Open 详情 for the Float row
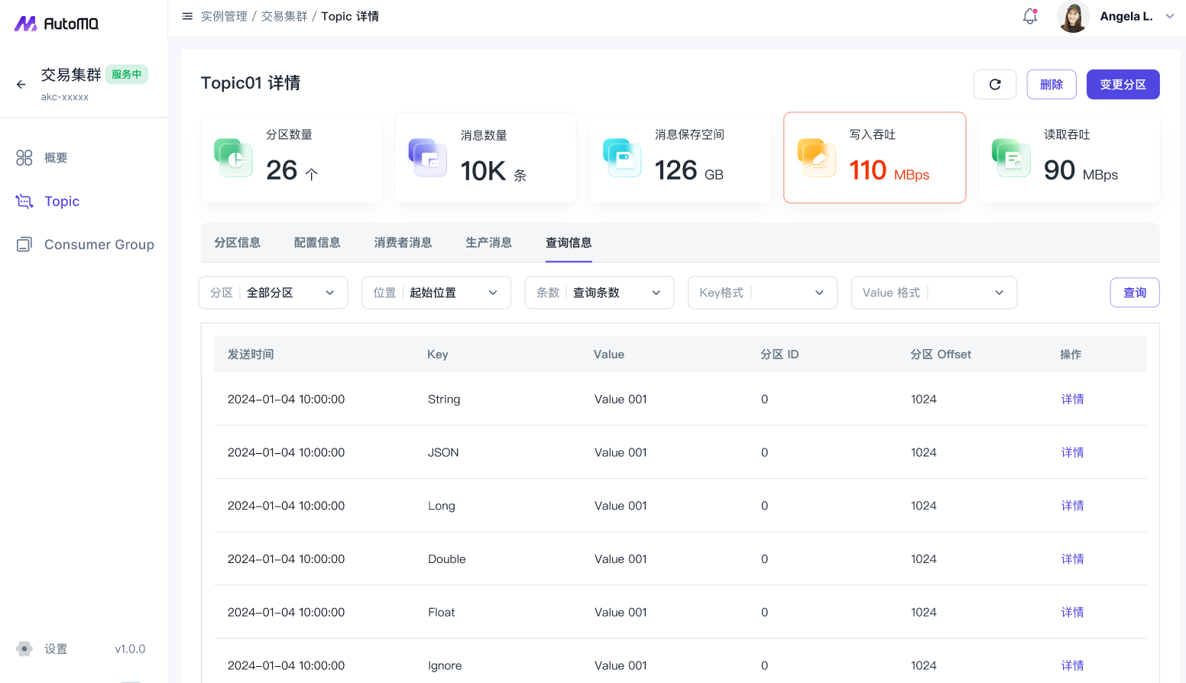The image size is (1186, 683). pos(1072,612)
